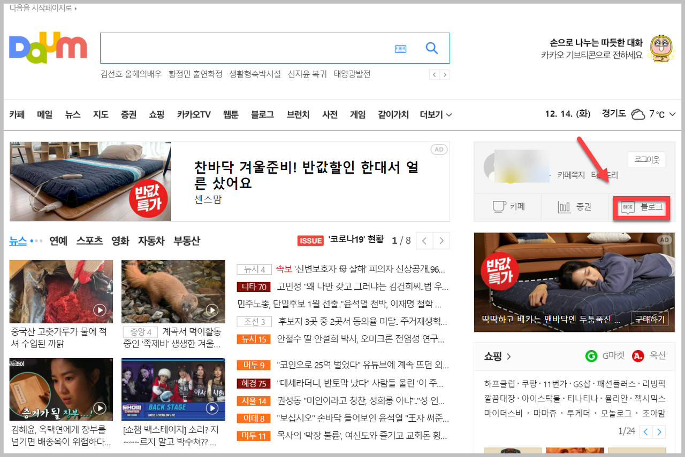Open 카페 in the top navigation

click(x=17, y=114)
